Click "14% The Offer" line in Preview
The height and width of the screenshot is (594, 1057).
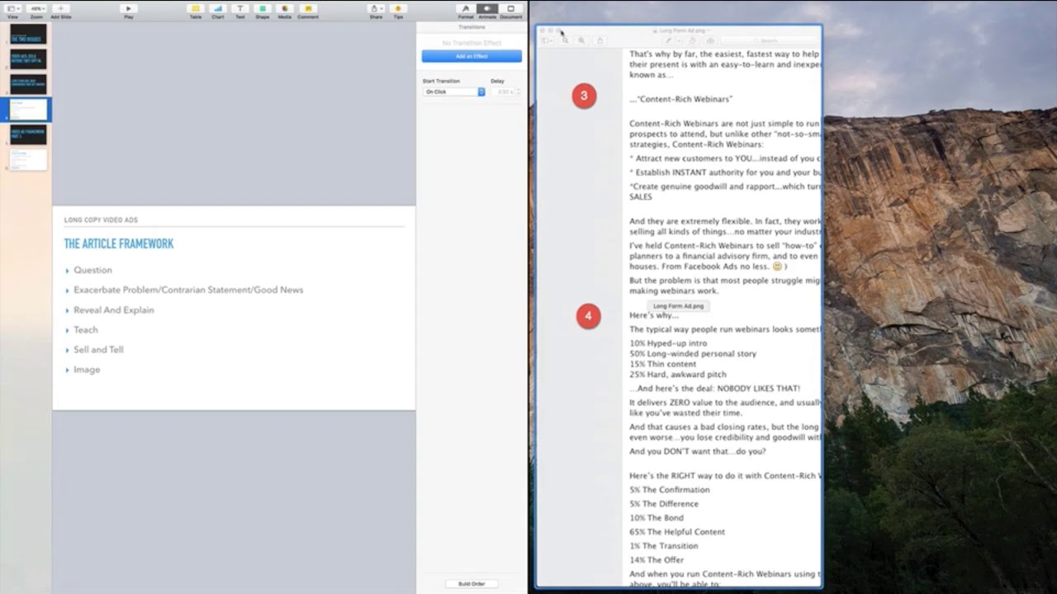pos(656,560)
